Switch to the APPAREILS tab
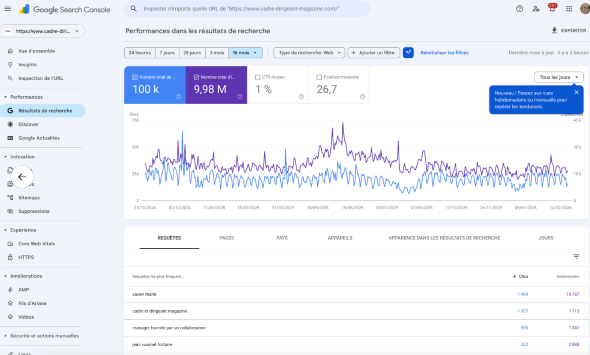Screen dimensions: 590x355 [340, 238]
